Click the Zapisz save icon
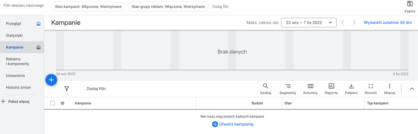The height and width of the screenshot is (134, 418). point(410,4)
